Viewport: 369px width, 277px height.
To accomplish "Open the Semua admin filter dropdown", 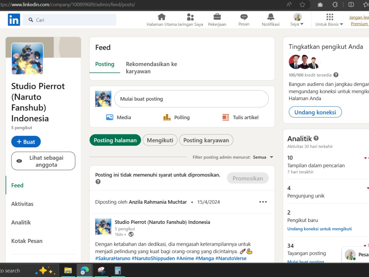I will pos(263,157).
